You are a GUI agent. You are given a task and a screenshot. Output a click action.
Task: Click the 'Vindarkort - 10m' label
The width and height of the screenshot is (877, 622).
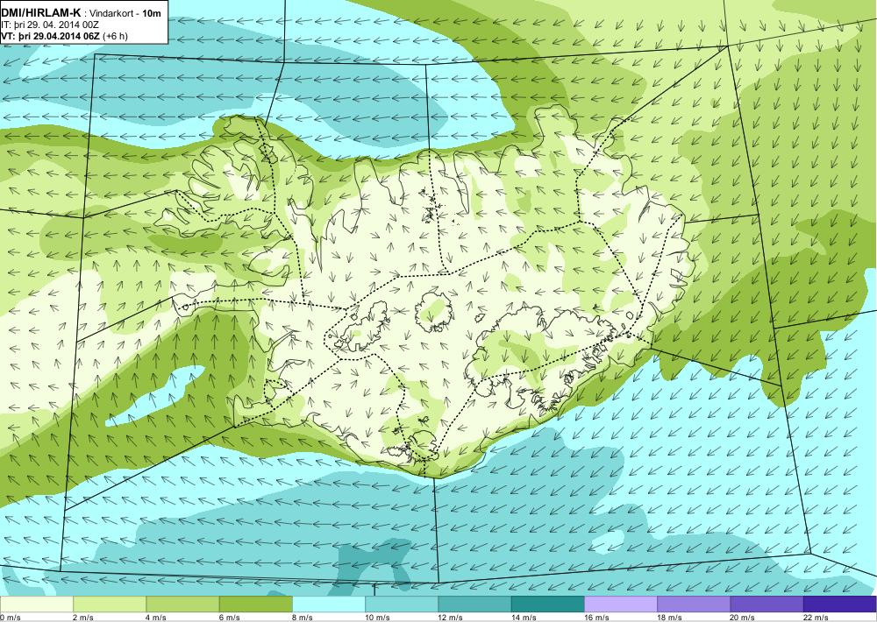coord(127,13)
